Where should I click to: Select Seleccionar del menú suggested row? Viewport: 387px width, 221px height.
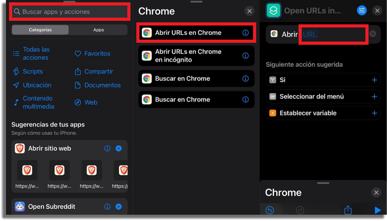pyautogui.click(x=323, y=97)
